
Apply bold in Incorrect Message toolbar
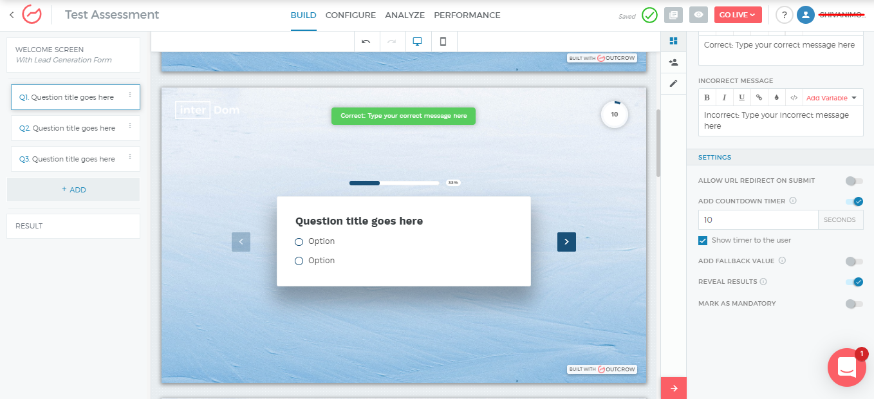707,98
